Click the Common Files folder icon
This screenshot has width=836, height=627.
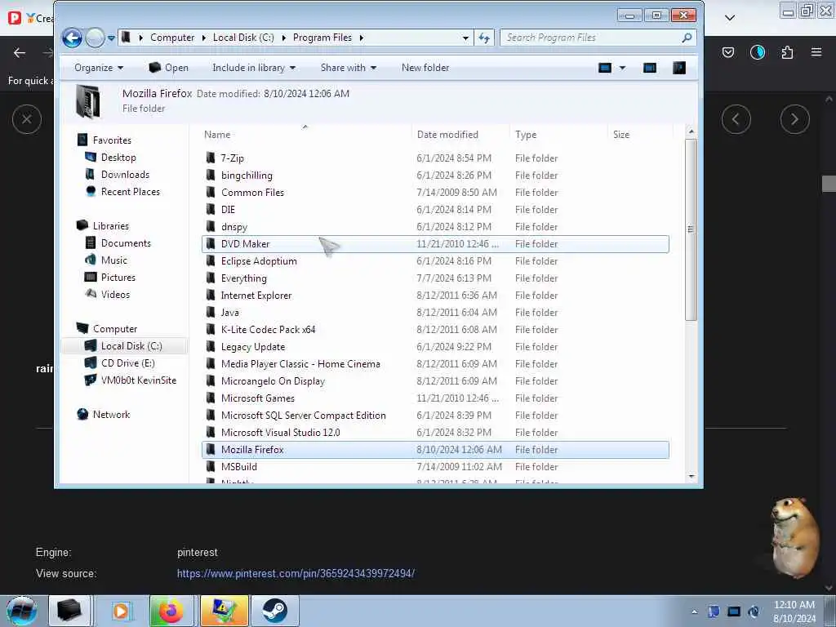pyautogui.click(x=211, y=193)
